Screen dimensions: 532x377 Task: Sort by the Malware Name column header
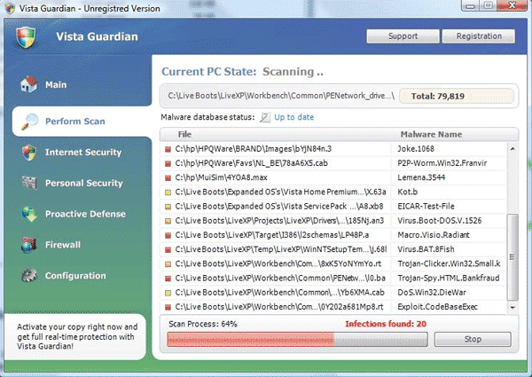coord(431,134)
